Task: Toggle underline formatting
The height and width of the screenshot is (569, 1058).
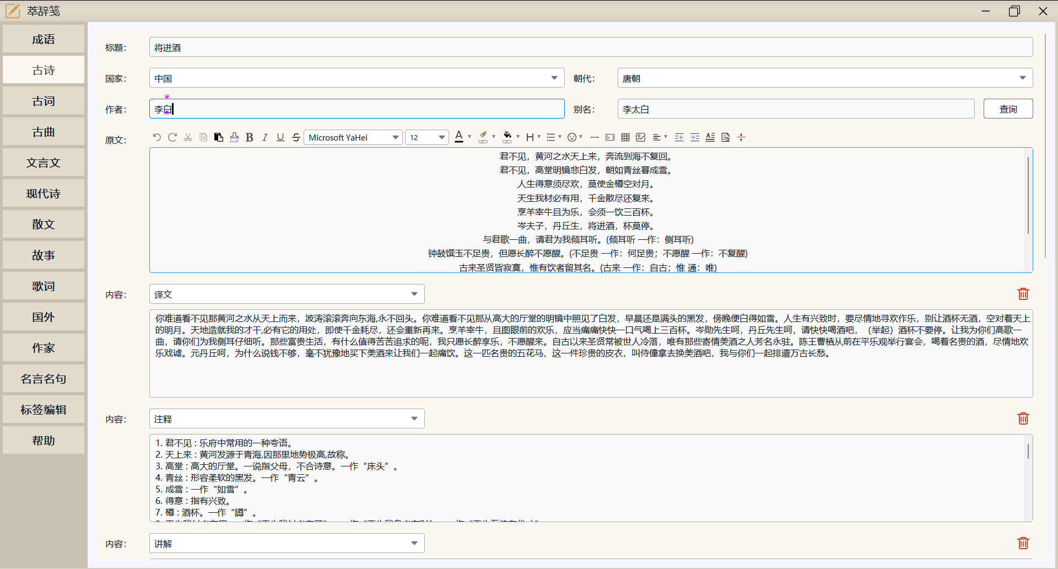Action: pyautogui.click(x=280, y=137)
